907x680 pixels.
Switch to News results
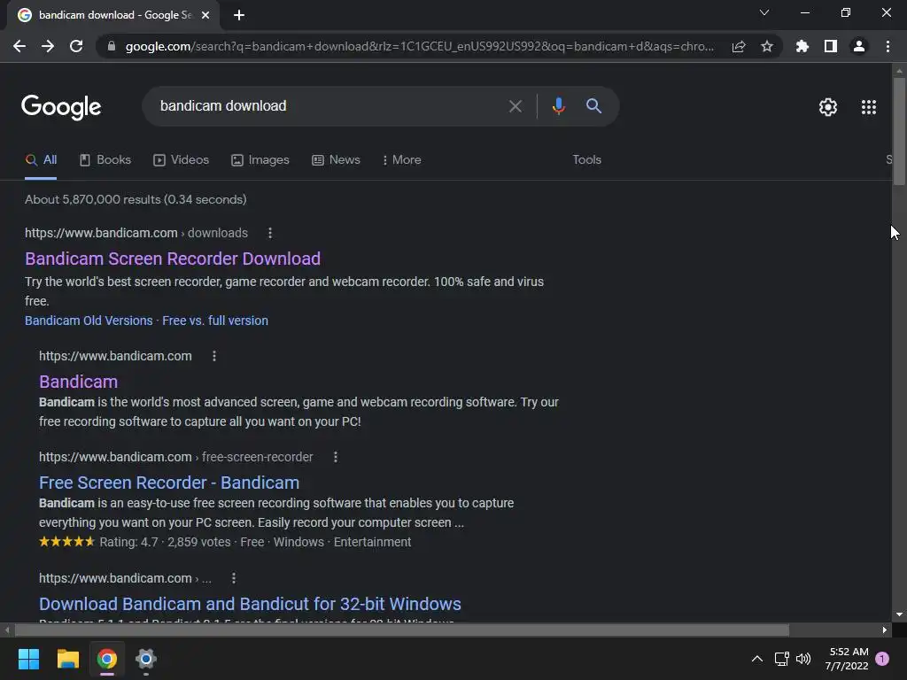click(x=336, y=160)
